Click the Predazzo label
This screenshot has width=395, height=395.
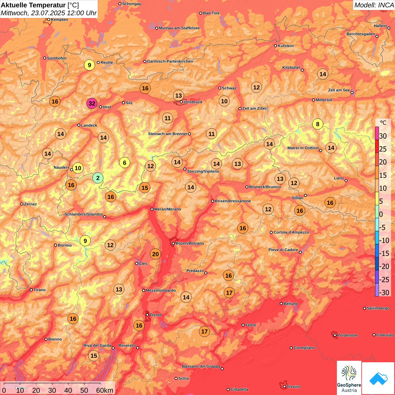coord(195,271)
